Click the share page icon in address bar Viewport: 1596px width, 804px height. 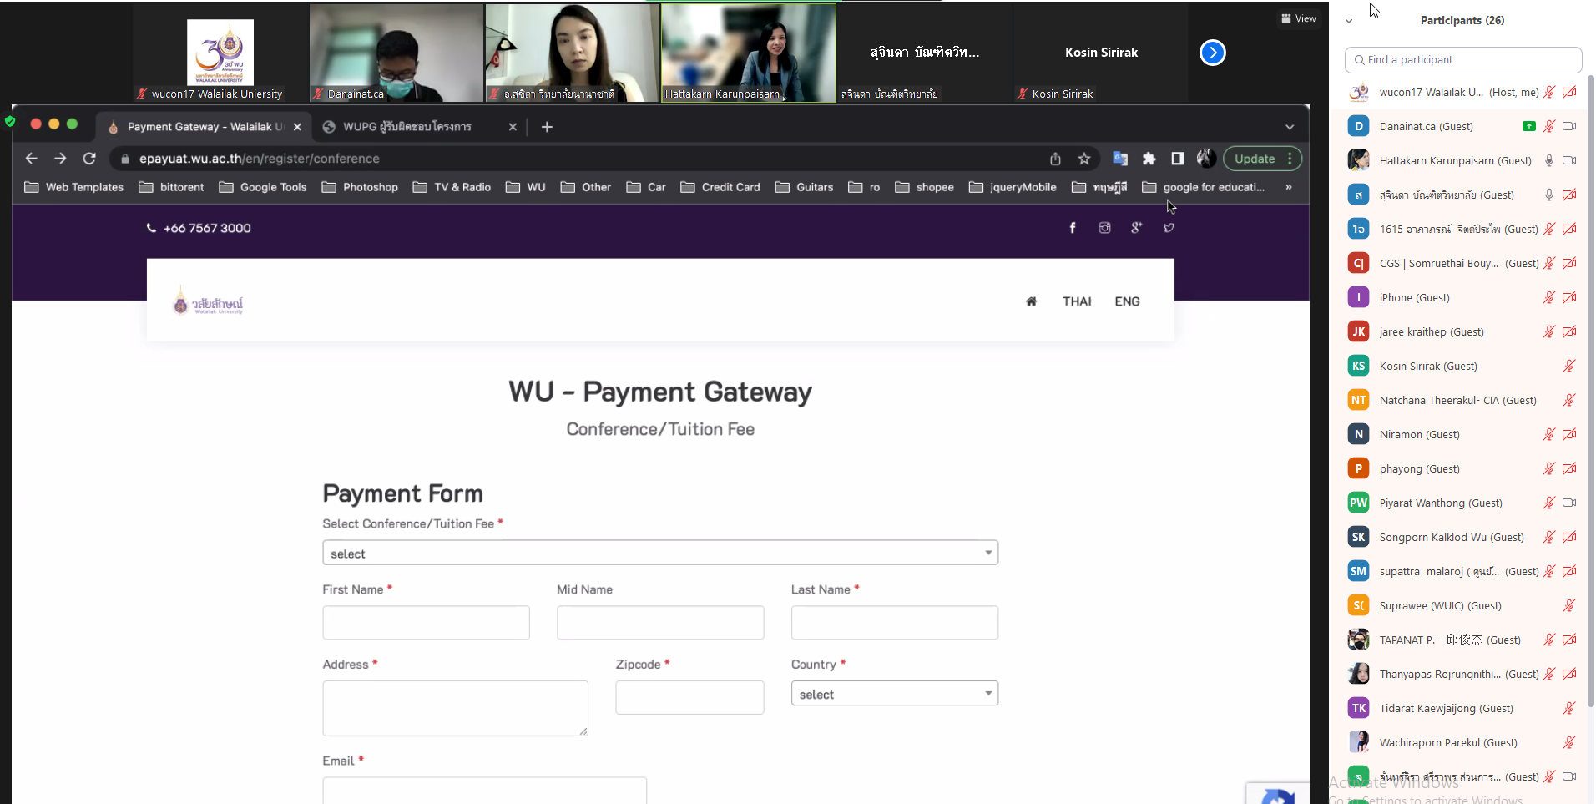pos(1055,159)
